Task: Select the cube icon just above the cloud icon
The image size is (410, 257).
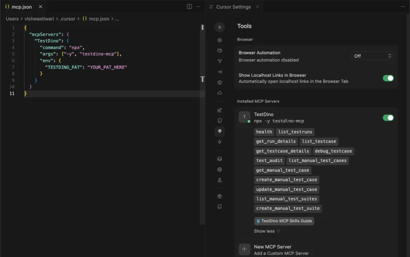Action: 219,82
